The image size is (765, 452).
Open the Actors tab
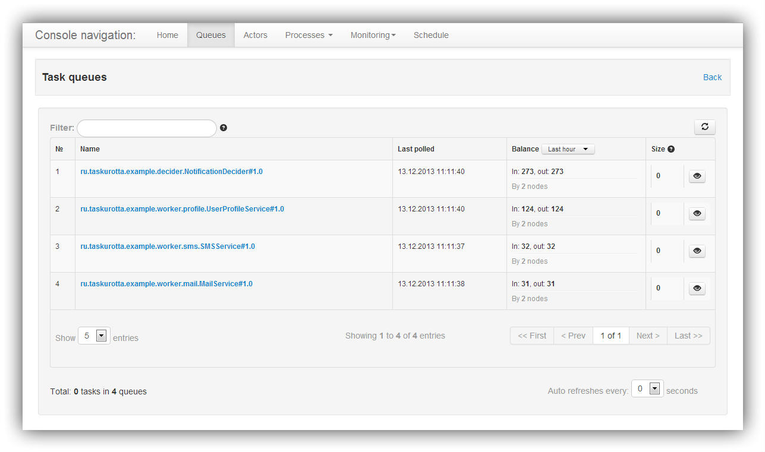256,35
